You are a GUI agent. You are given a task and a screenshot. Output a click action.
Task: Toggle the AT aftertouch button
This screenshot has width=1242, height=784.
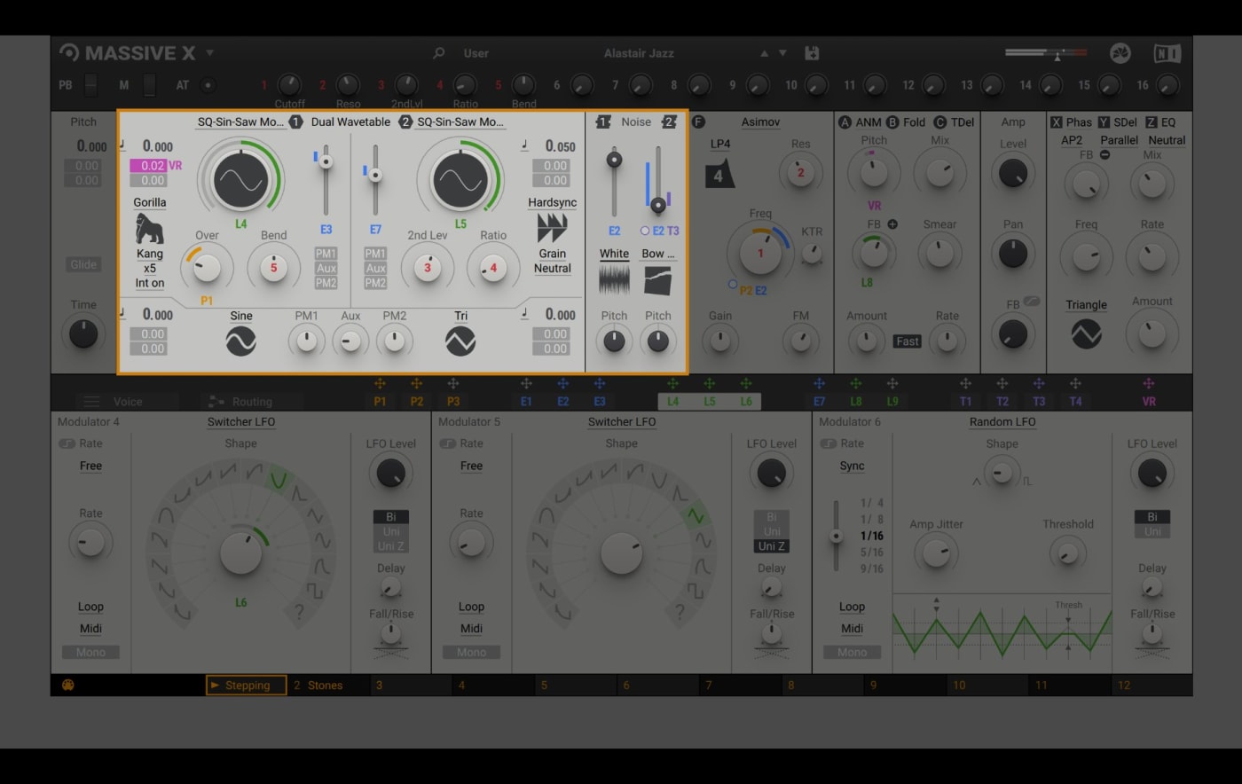click(208, 85)
